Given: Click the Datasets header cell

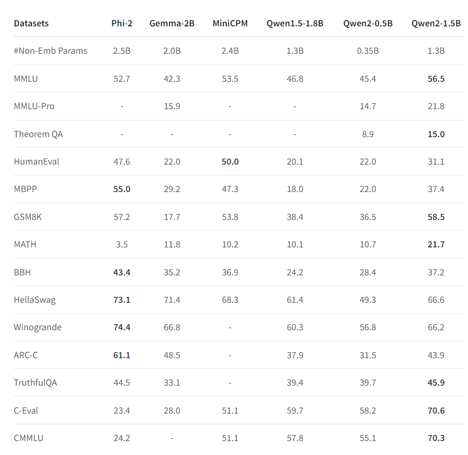Looking at the screenshot, I should [31, 23].
